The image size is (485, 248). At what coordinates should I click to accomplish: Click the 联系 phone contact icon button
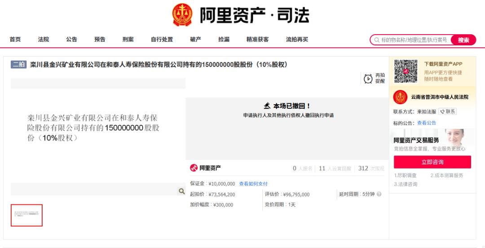[447, 111]
